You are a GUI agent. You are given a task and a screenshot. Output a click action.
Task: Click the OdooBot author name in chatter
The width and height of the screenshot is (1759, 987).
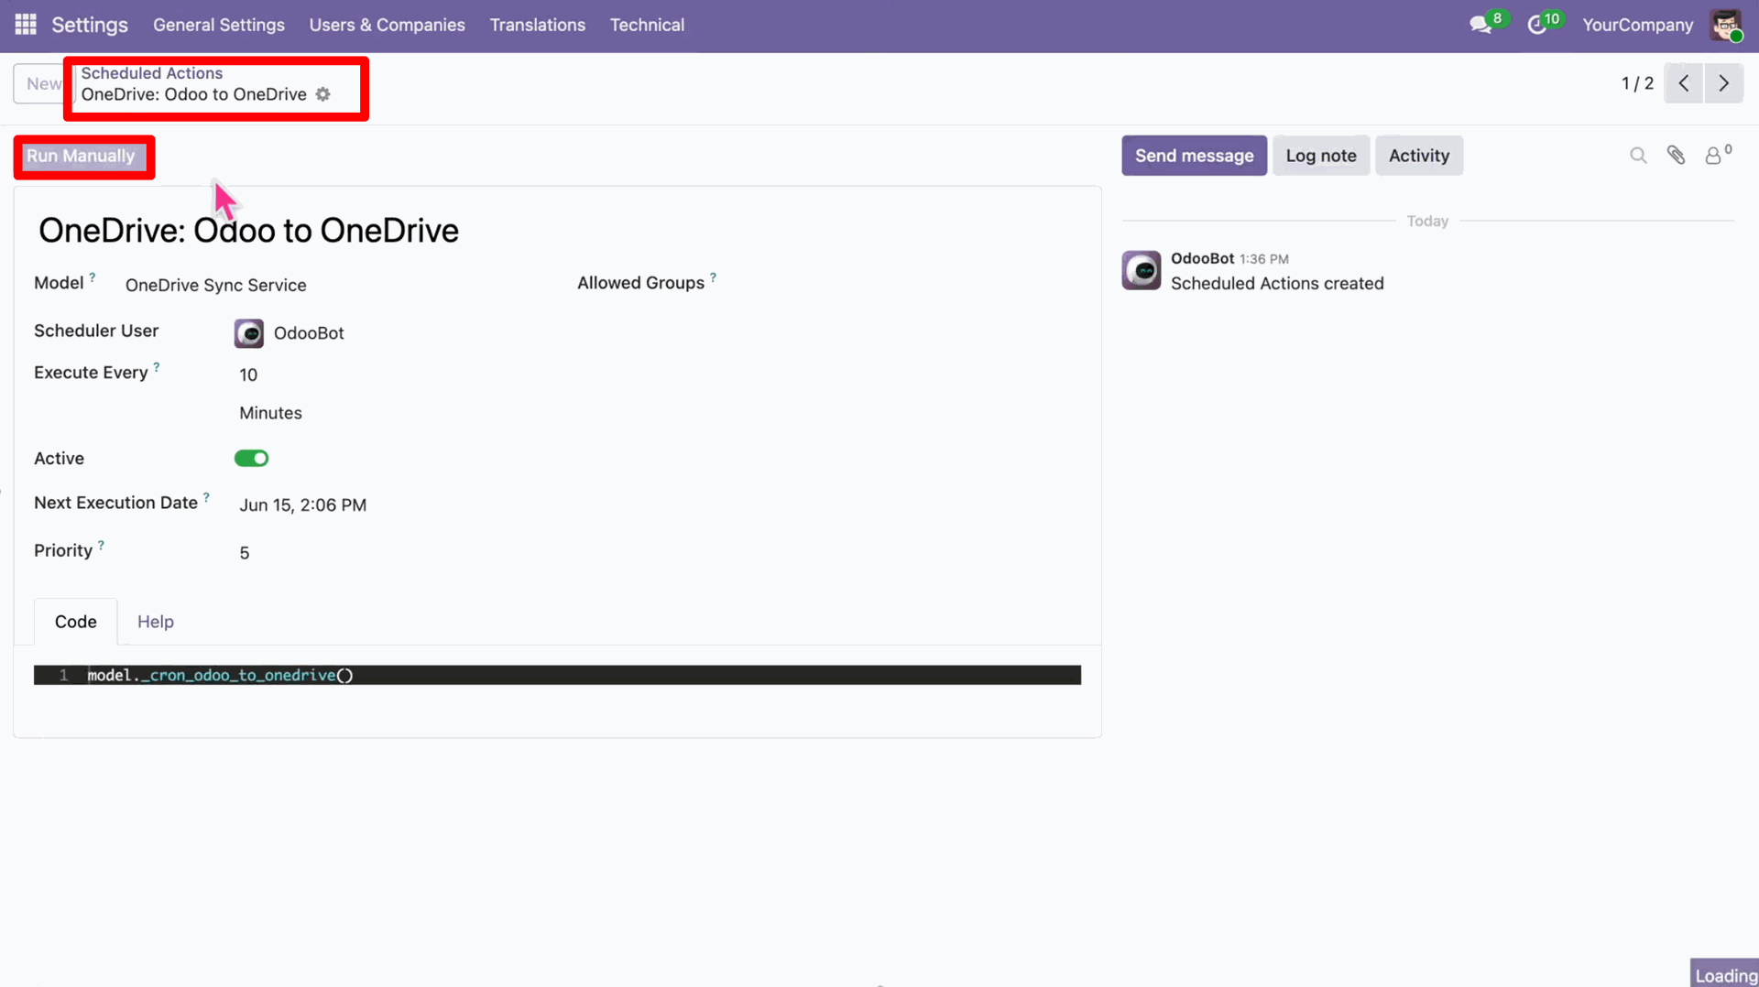click(1202, 259)
